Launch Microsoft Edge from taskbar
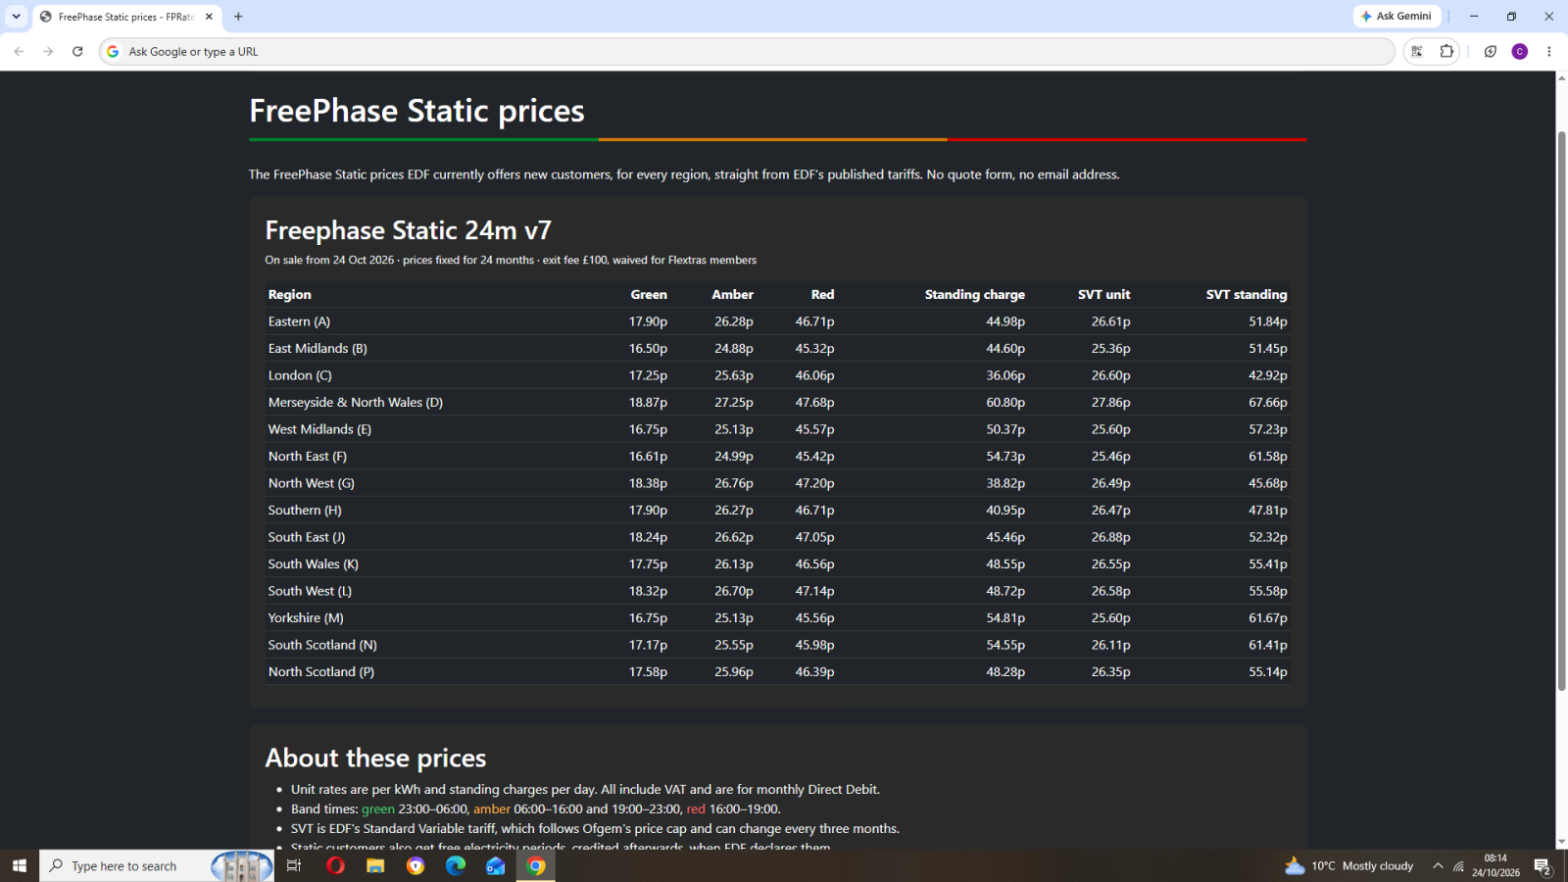Image resolution: width=1568 pixels, height=882 pixels. pyautogui.click(x=456, y=866)
